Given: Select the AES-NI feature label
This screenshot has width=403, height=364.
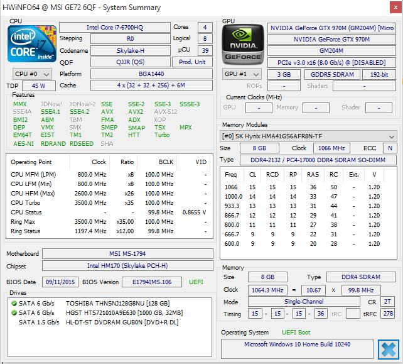Looking at the screenshot, I should coord(23,143).
